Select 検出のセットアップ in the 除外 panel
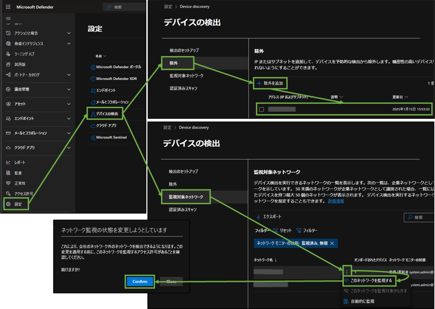 (x=184, y=50)
